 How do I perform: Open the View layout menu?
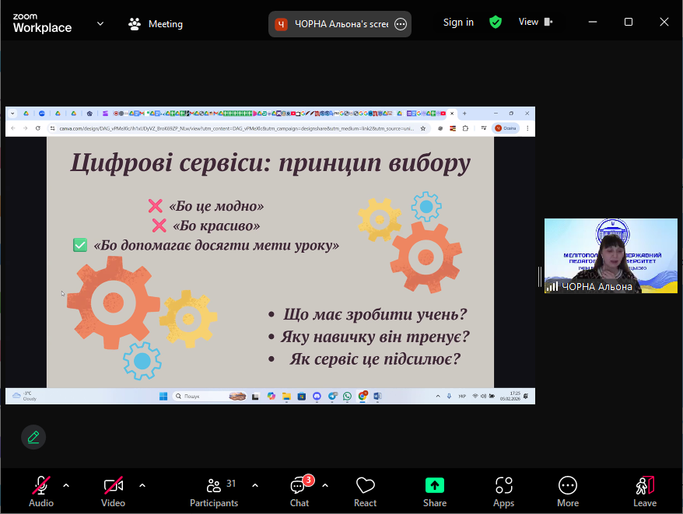point(535,22)
